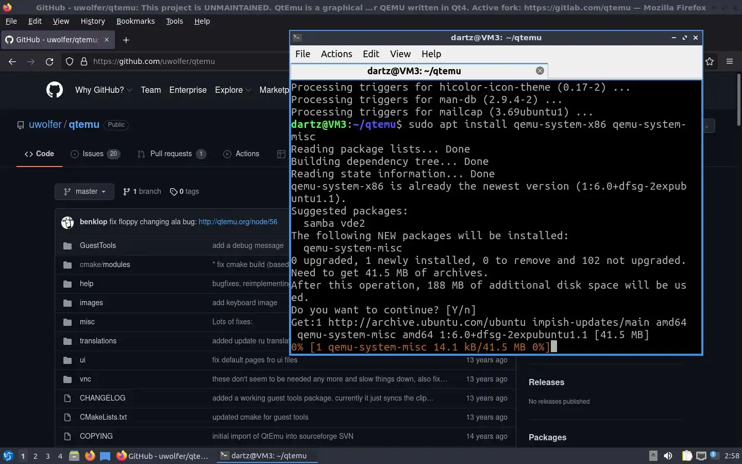
Task: Open the translations folder
Action: [98, 341]
